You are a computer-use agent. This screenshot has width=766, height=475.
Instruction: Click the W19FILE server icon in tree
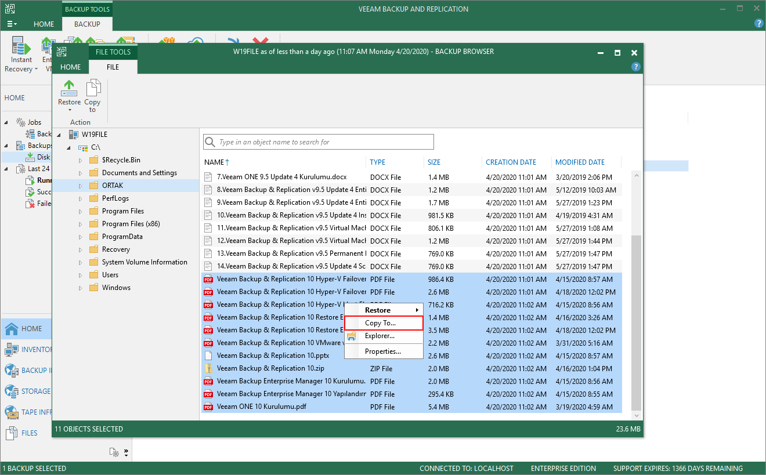point(74,135)
